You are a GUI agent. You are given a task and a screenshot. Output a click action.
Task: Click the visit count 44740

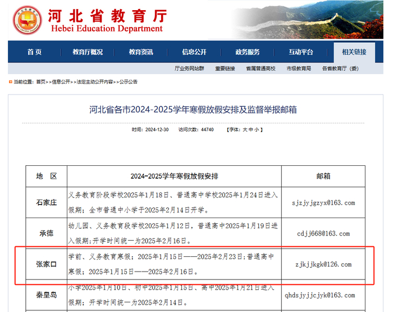click(x=207, y=130)
